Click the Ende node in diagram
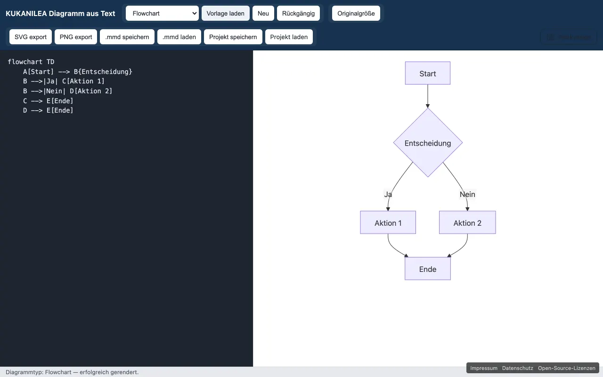Image resolution: width=603 pixels, height=377 pixels. [x=428, y=269]
